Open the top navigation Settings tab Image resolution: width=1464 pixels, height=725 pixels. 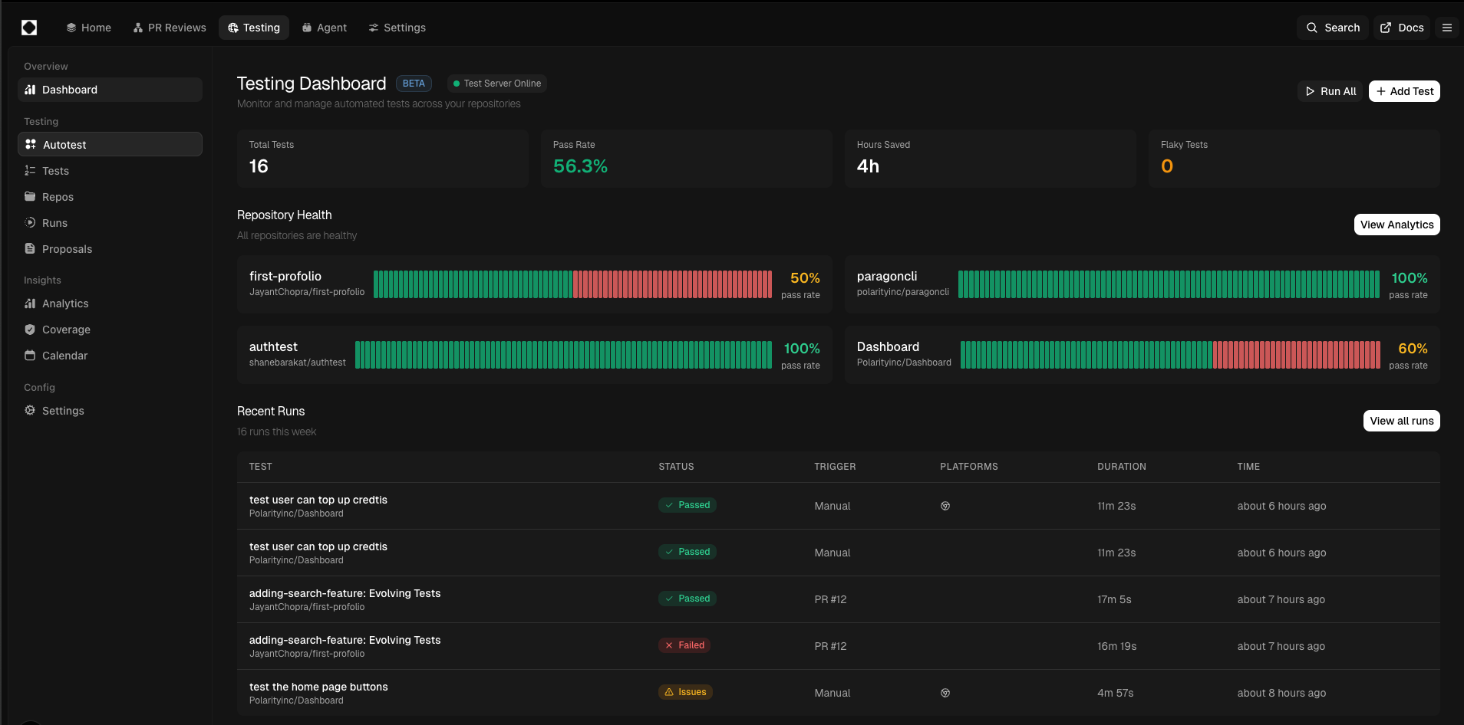[397, 28]
